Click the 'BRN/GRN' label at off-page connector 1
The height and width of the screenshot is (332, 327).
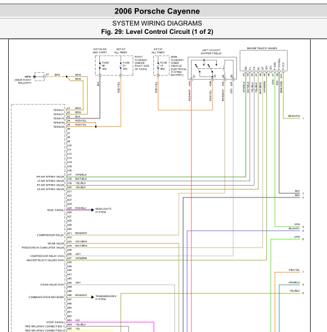point(294,116)
